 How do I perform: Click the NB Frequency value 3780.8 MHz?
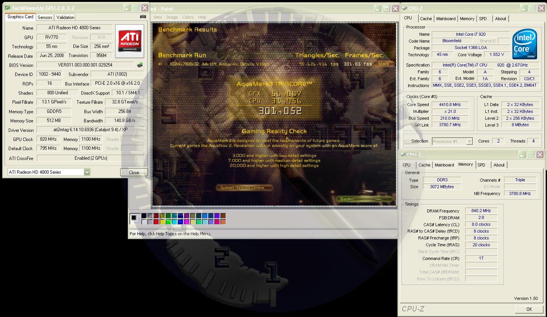pyautogui.click(x=520, y=193)
